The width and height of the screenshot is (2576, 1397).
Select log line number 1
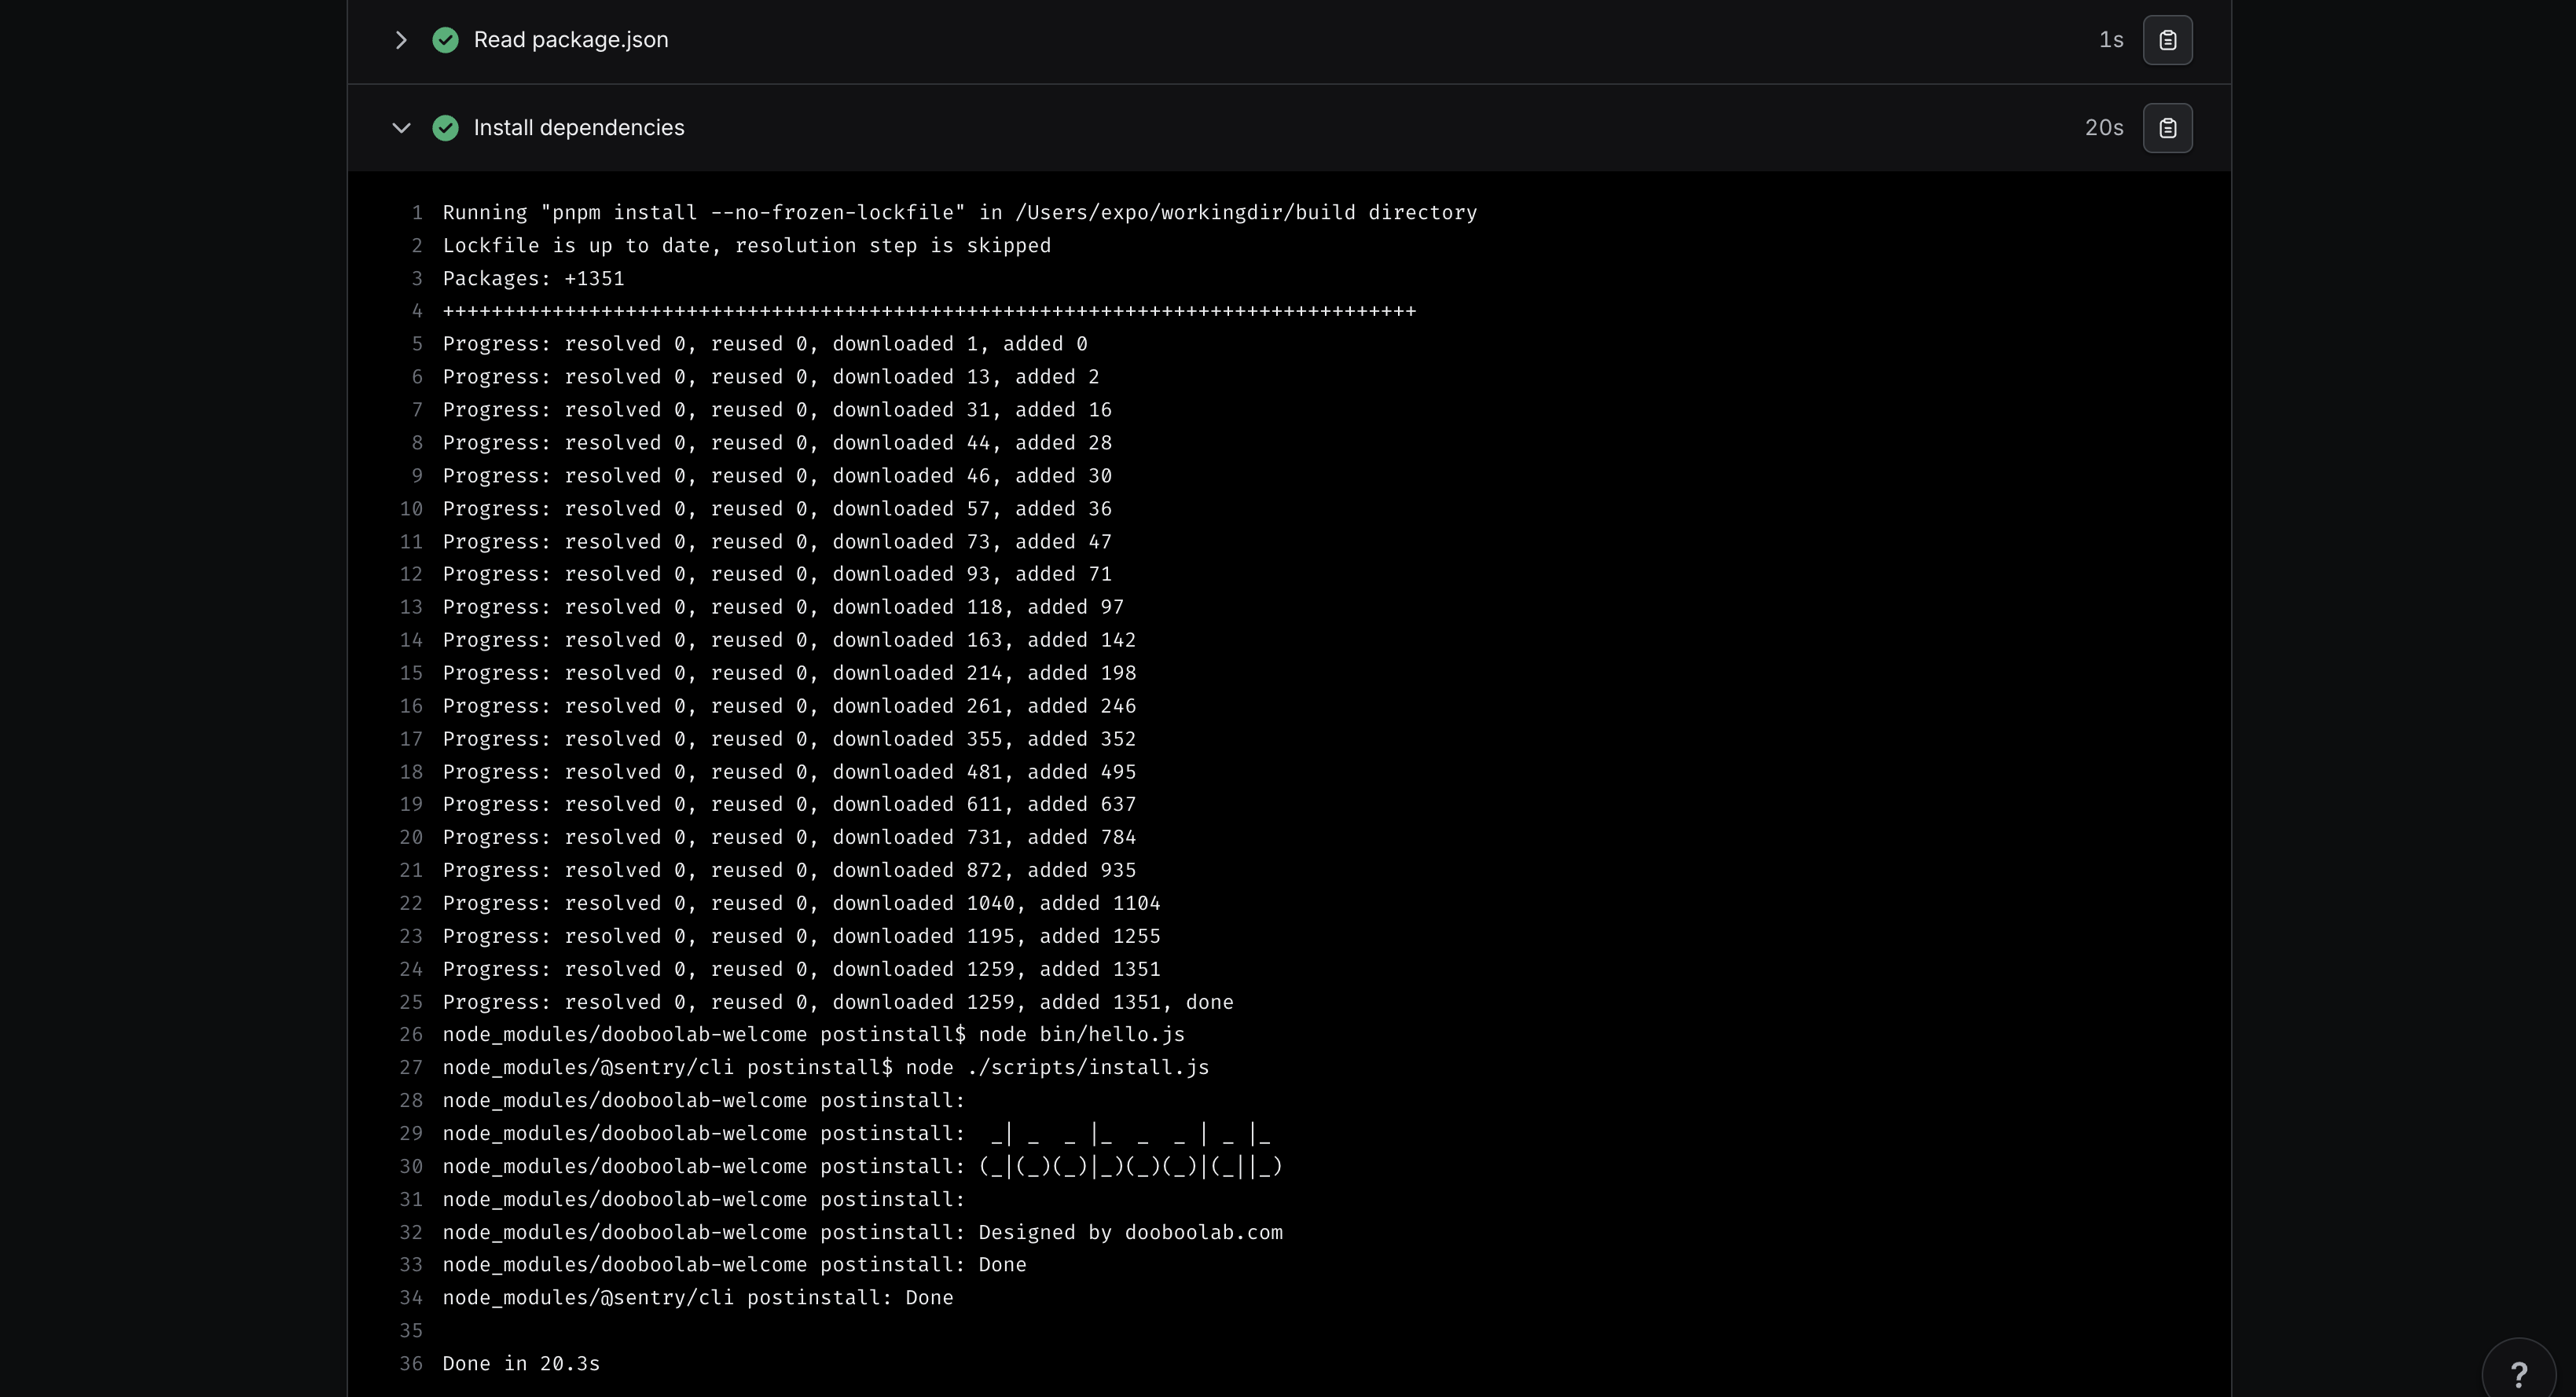point(417,213)
